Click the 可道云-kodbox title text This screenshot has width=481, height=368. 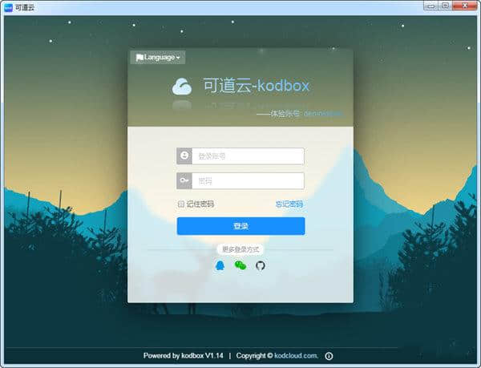click(x=257, y=86)
